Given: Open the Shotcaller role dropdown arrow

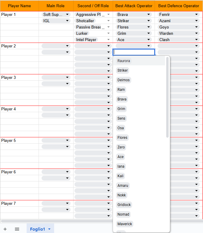Looking at the screenshot, I should (x=109, y=21).
